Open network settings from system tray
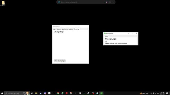170x95 pixels. (x=155, y=93)
